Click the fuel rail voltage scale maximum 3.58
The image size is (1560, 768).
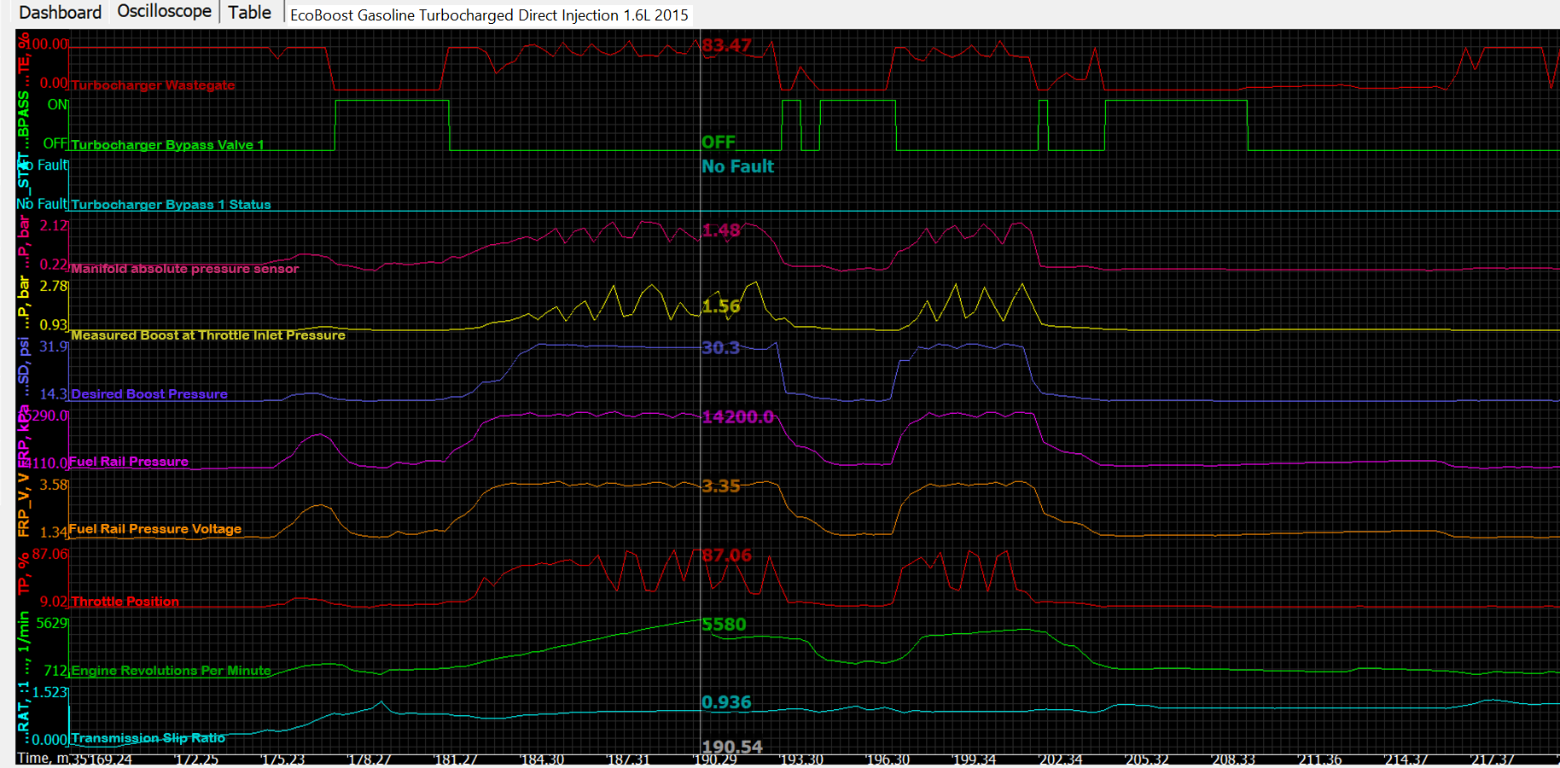click(54, 485)
